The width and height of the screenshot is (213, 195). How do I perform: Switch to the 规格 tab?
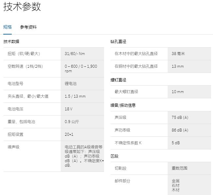pos(8,27)
